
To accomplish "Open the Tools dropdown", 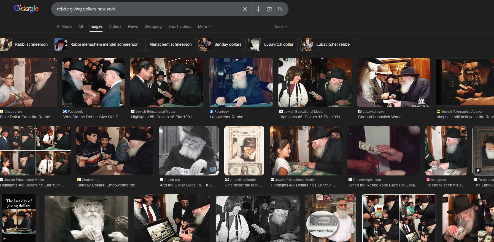I will point(280,26).
